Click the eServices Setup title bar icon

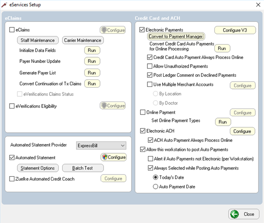coord(4,5)
